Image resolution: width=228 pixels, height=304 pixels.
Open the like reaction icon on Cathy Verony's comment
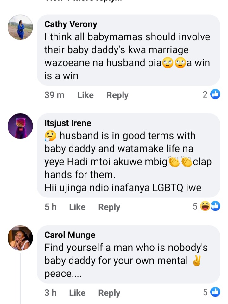pyautogui.click(x=215, y=94)
